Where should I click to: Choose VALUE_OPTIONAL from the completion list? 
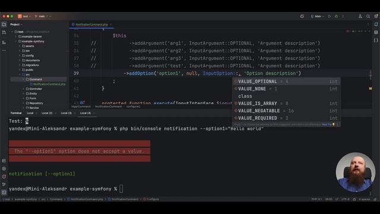(x=286, y=81)
